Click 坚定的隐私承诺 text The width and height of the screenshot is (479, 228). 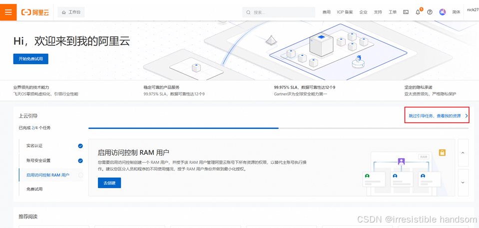tap(419, 87)
